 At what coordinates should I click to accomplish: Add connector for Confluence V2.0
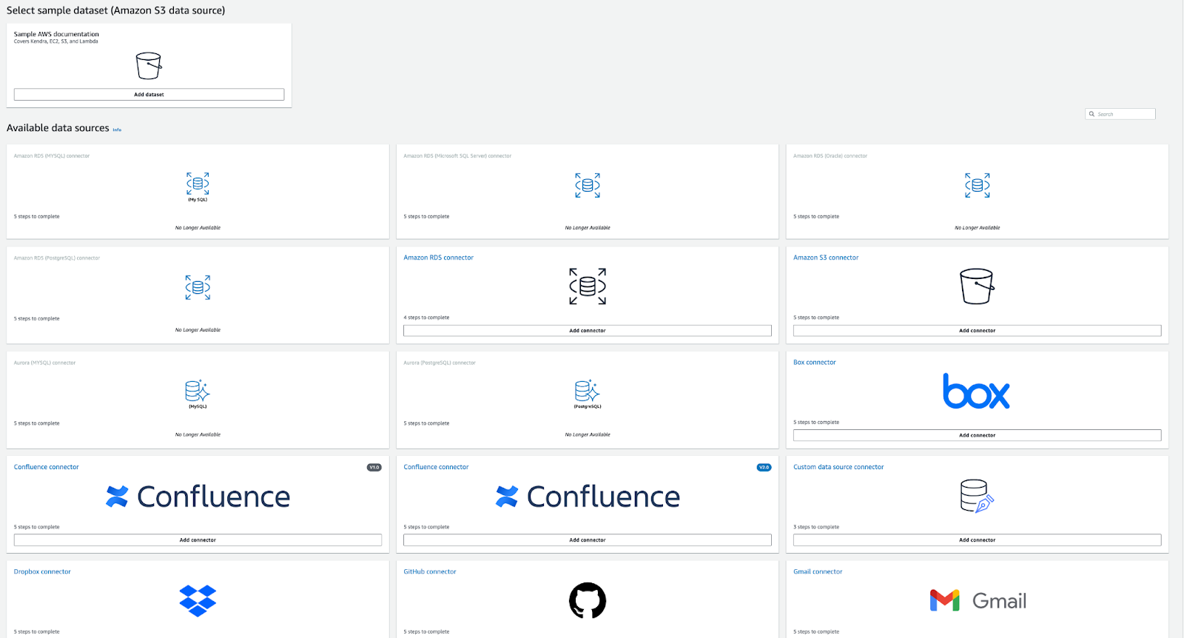point(588,540)
